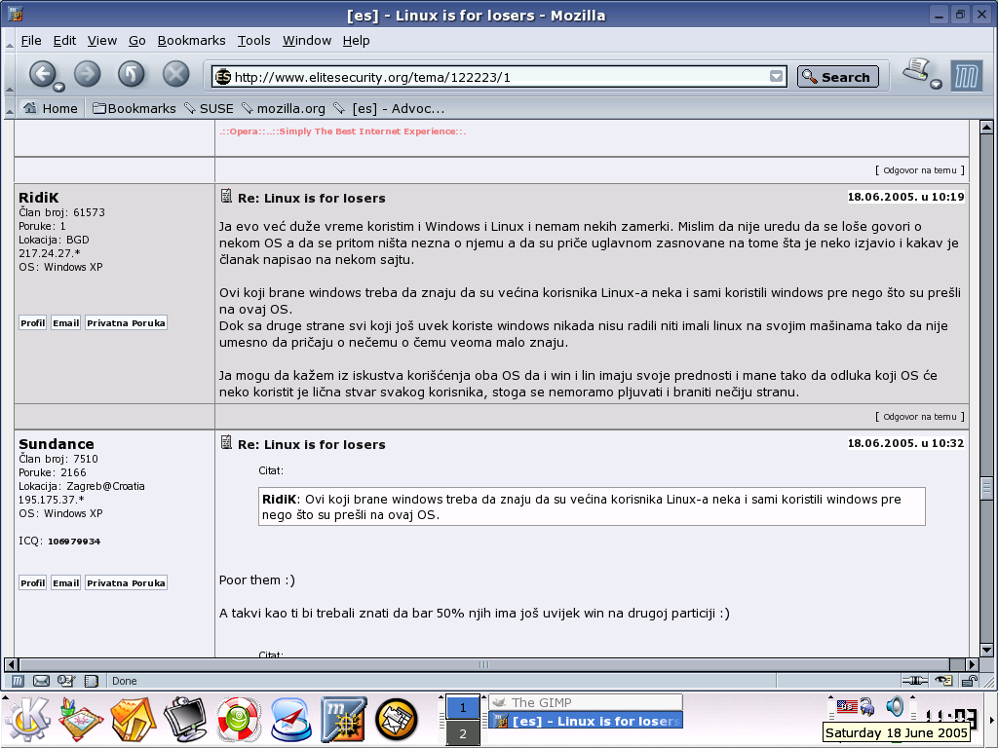998x748 pixels.
Task: Click the Print icon in the toolbar
Action: click(x=916, y=70)
